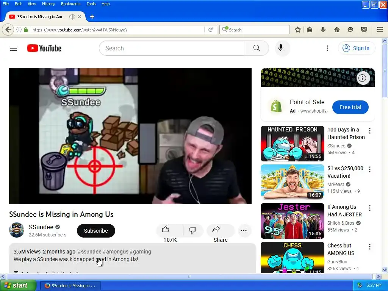This screenshot has width=388, height=291.
Task: Open the Edit menu
Action: pos(18,4)
